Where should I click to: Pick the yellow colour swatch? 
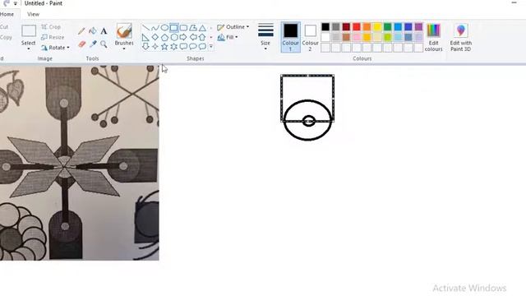click(x=377, y=27)
